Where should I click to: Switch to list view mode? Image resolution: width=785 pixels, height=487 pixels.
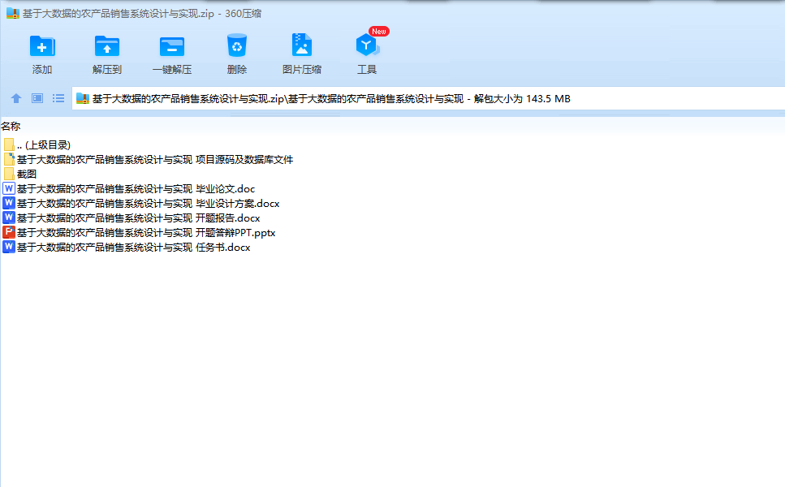(x=58, y=98)
